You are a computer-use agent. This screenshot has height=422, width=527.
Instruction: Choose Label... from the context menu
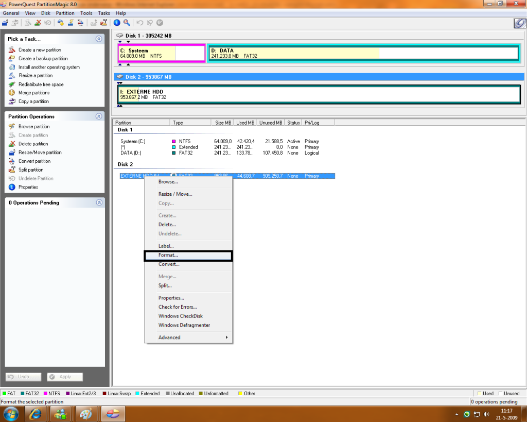tap(188, 246)
